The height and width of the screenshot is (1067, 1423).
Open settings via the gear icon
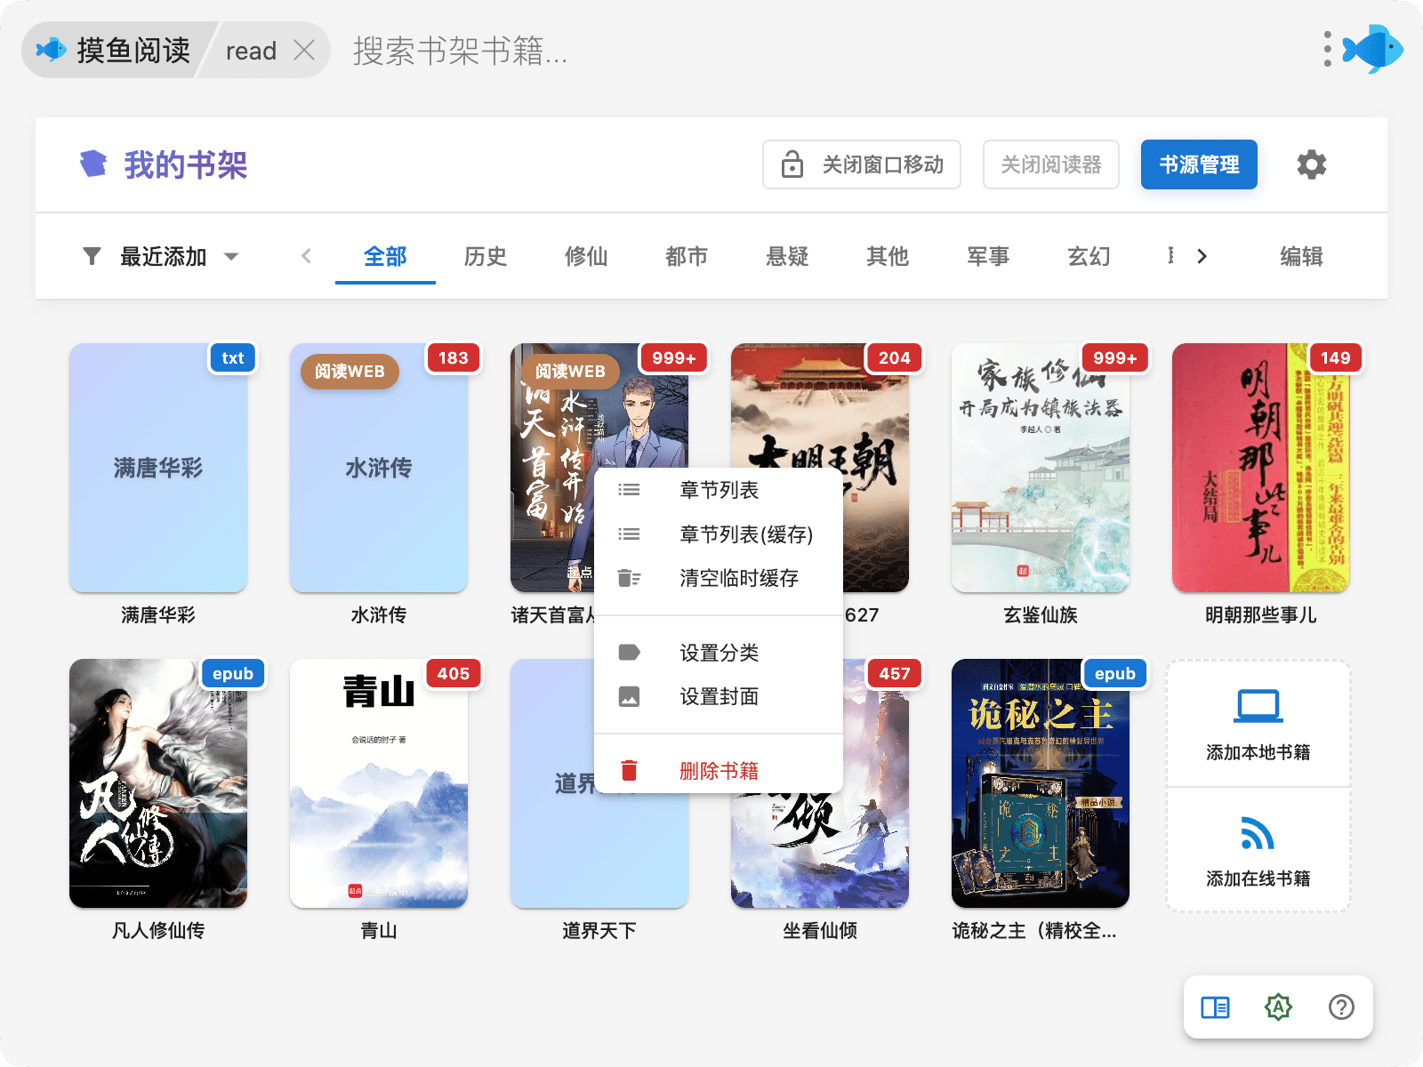(1311, 164)
